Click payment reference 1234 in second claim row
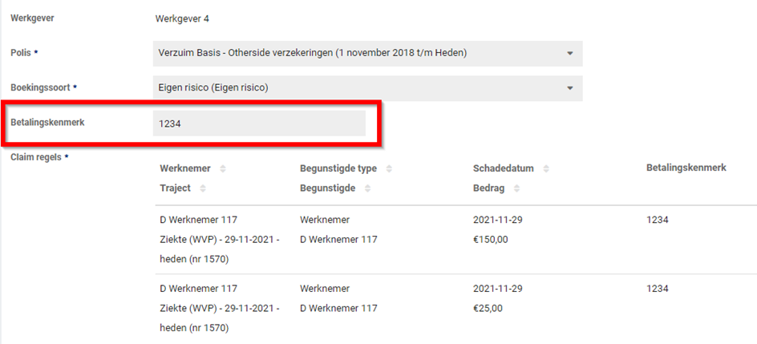Screen dimensions: 757x344 pyautogui.click(x=657, y=289)
